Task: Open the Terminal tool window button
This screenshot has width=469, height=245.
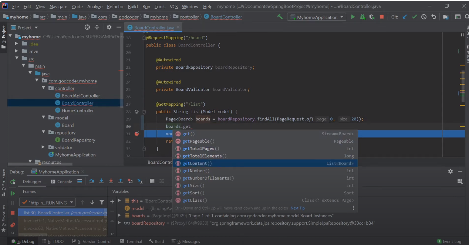Action: 131,241
